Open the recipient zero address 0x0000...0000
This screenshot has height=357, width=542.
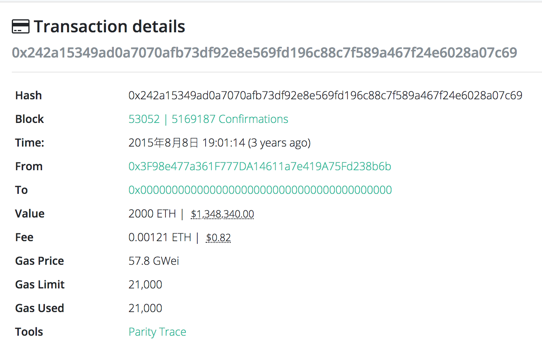click(260, 190)
